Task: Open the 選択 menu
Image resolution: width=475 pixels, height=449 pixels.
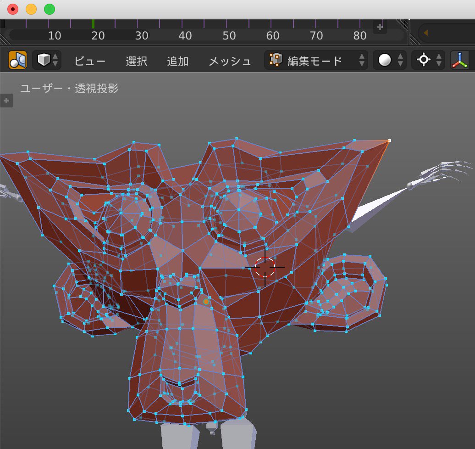Action: coord(136,61)
